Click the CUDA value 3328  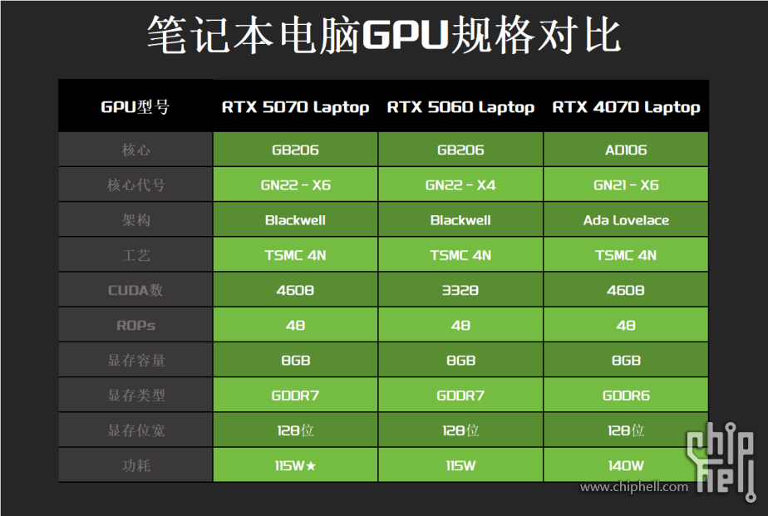click(x=460, y=290)
